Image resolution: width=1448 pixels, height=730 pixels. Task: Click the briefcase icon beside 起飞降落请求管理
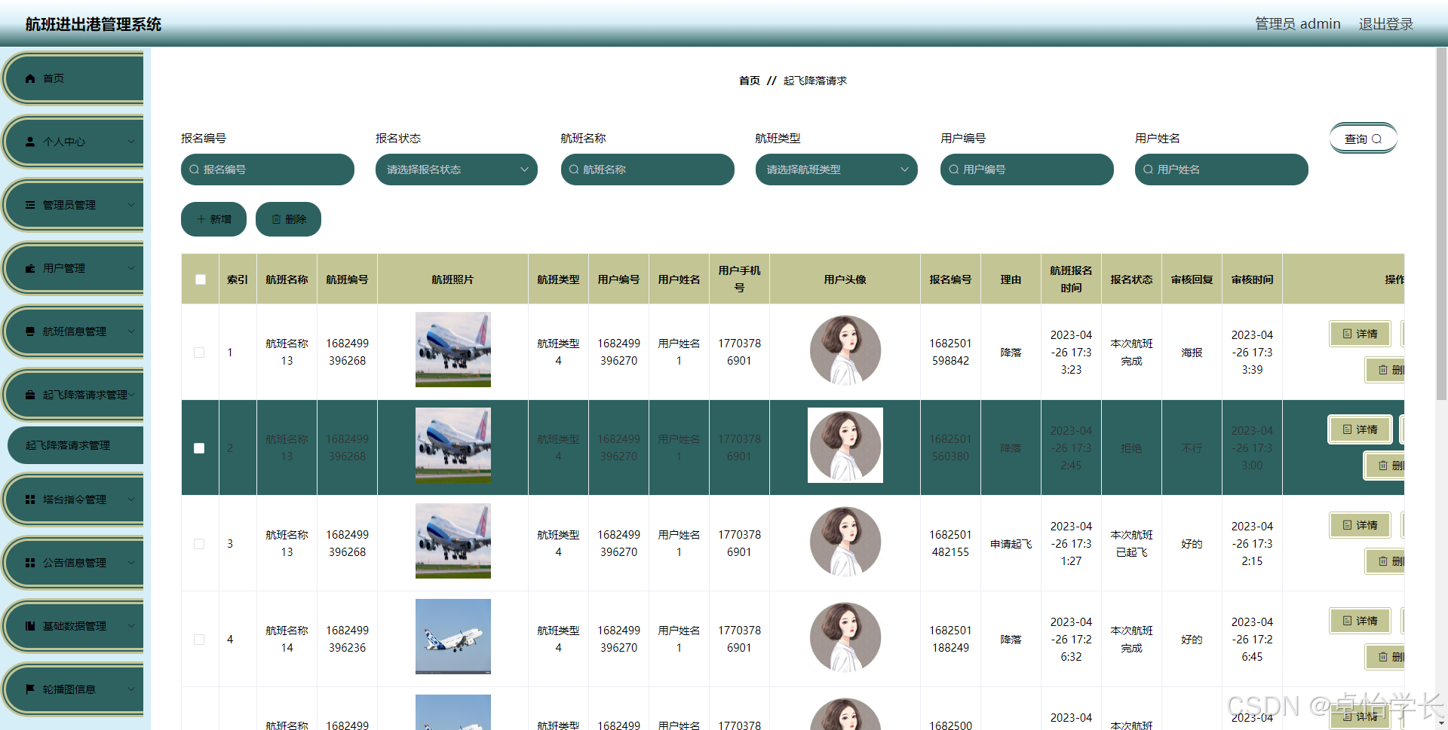click(30, 395)
